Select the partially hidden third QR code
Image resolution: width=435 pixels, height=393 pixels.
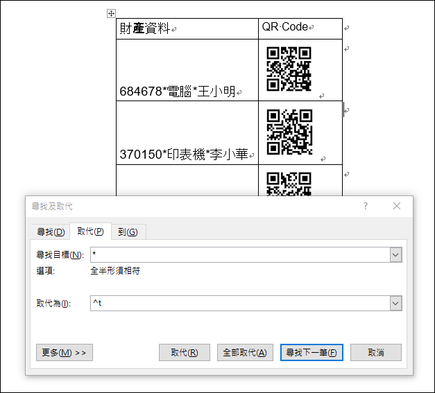(289, 184)
